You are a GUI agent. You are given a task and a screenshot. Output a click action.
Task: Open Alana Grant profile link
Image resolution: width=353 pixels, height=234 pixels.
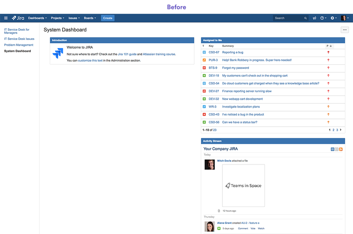(224, 223)
